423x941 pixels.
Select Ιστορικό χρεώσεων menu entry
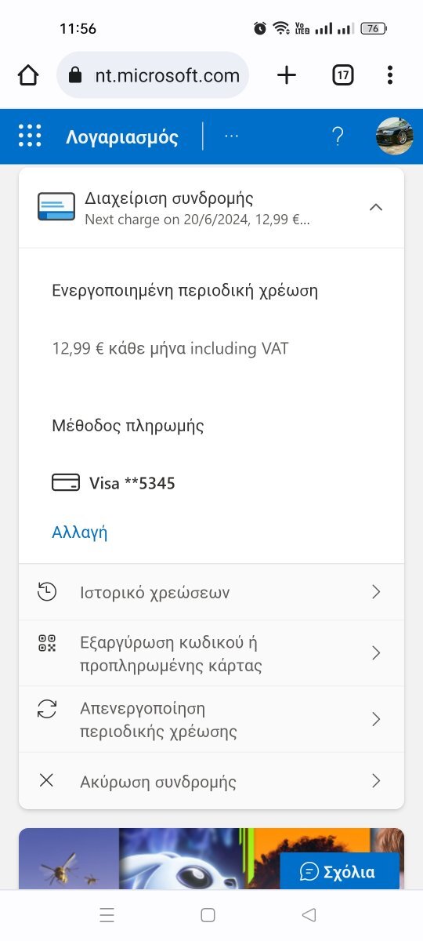211,592
